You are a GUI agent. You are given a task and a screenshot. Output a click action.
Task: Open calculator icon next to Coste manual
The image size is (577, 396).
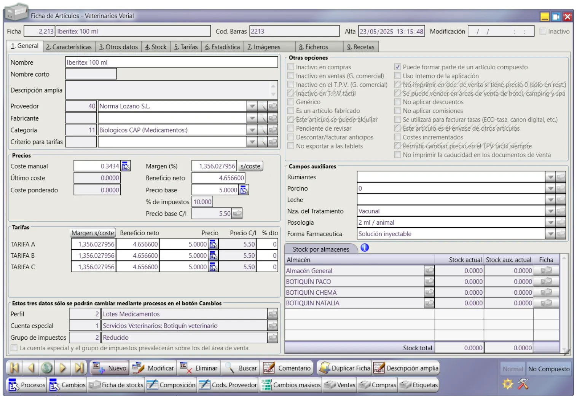pyautogui.click(x=126, y=166)
